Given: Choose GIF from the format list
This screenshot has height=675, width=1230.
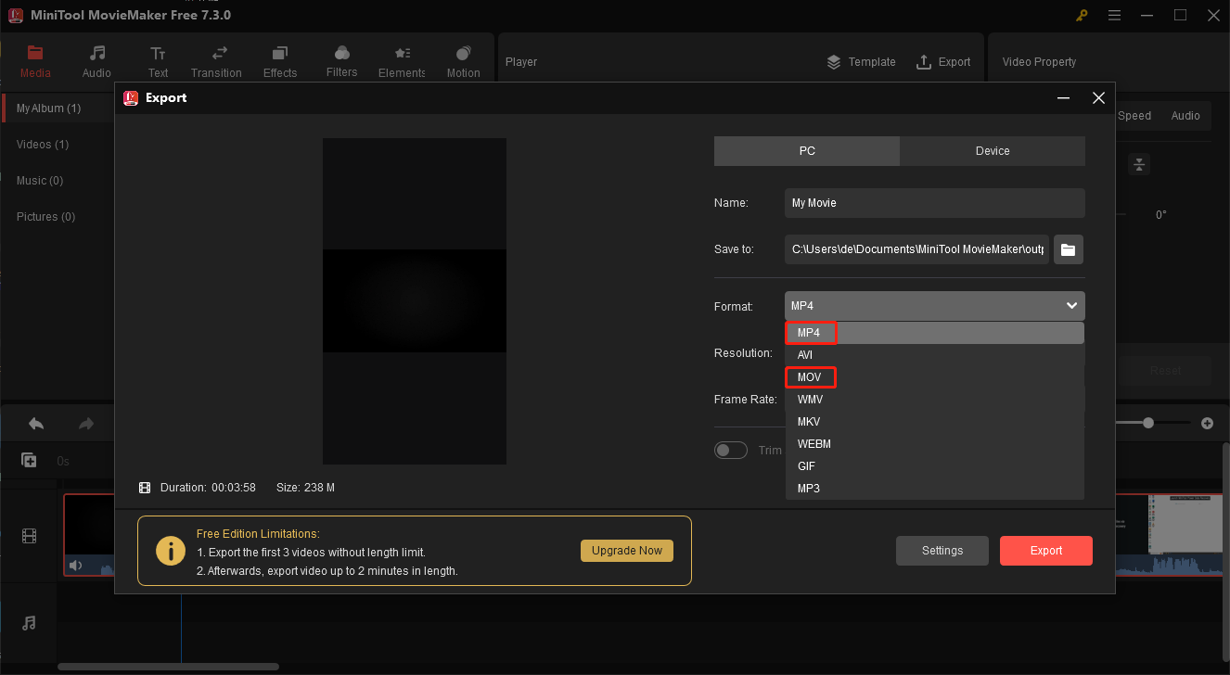Looking at the screenshot, I should click(x=935, y=466).
